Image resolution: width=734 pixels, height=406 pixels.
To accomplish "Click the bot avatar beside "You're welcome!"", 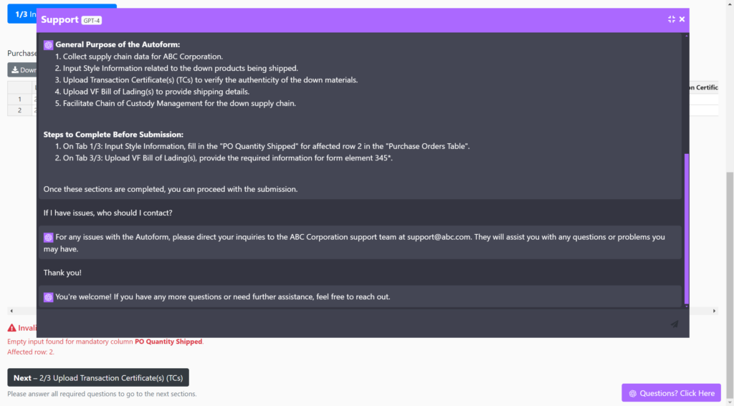I will [49, 296].
